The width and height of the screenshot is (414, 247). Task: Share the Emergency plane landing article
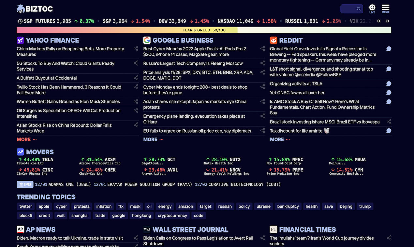point(262,116)
